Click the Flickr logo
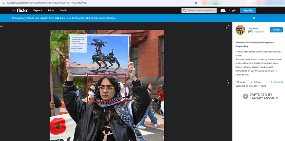Screen dimensions: 285x141 pyautogui.click(x=20, y=11)
